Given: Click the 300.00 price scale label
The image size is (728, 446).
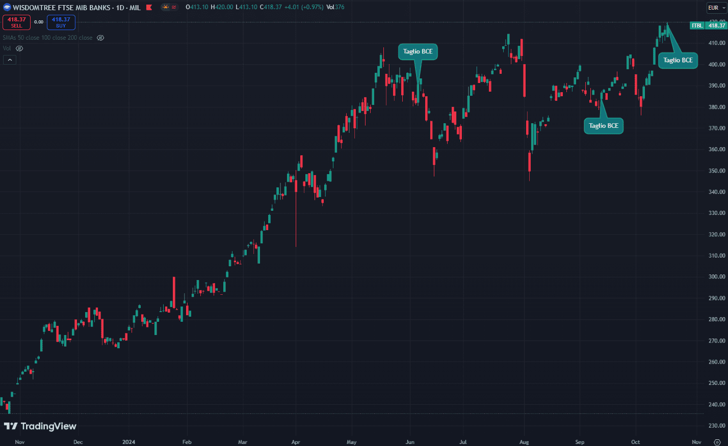Looking at the screenshot, I should click(x=717, y=277).
